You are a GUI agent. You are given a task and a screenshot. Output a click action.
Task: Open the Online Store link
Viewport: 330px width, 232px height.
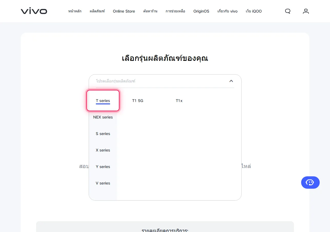(124, 11)
